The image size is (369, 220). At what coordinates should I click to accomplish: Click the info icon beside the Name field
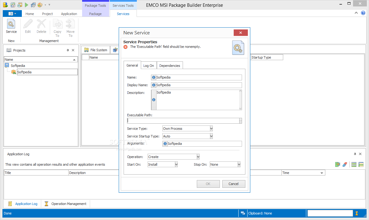click(x=154, y=78)
